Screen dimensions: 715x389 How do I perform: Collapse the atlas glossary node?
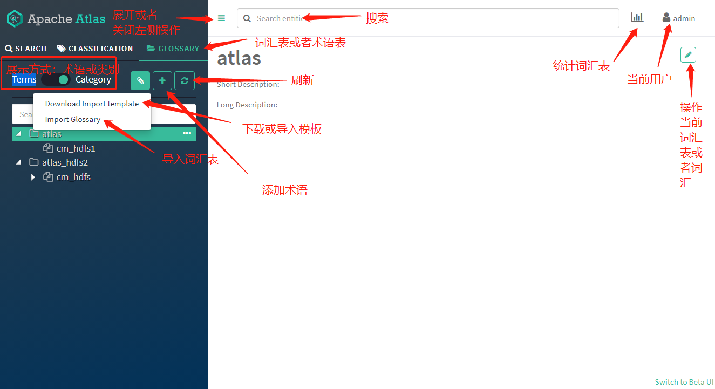(19, 134)
